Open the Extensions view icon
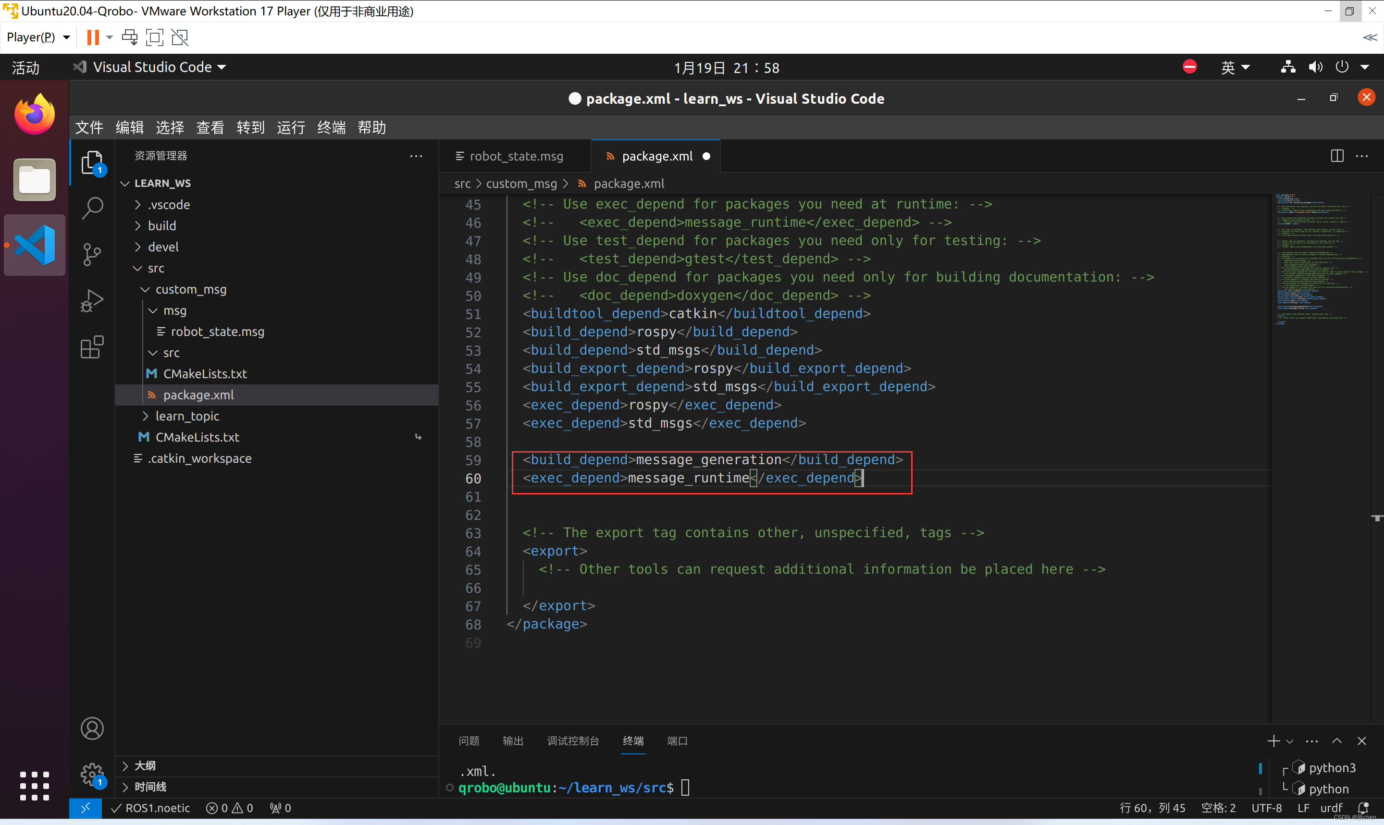The height and width of the screenshot is (825, 1384). (x=92, y=347)
